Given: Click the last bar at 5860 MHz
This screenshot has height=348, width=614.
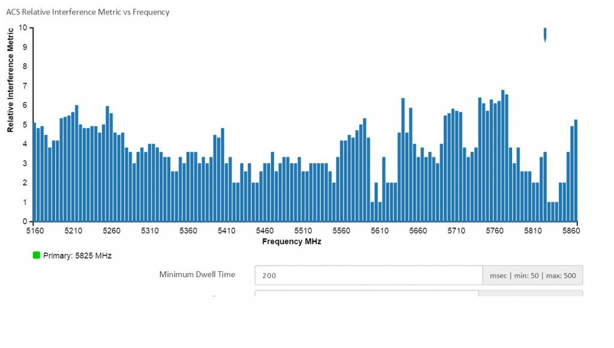Looking at the screenshot, I should 576,170.
